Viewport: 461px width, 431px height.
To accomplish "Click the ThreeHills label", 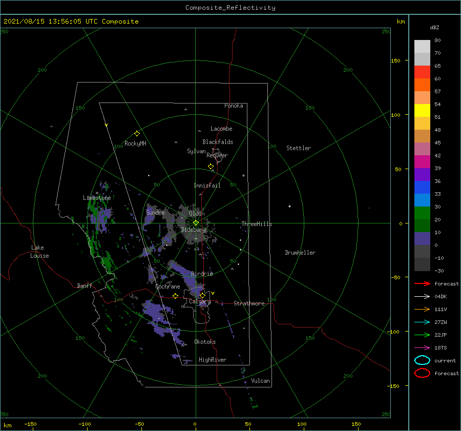I will (257, 224).
